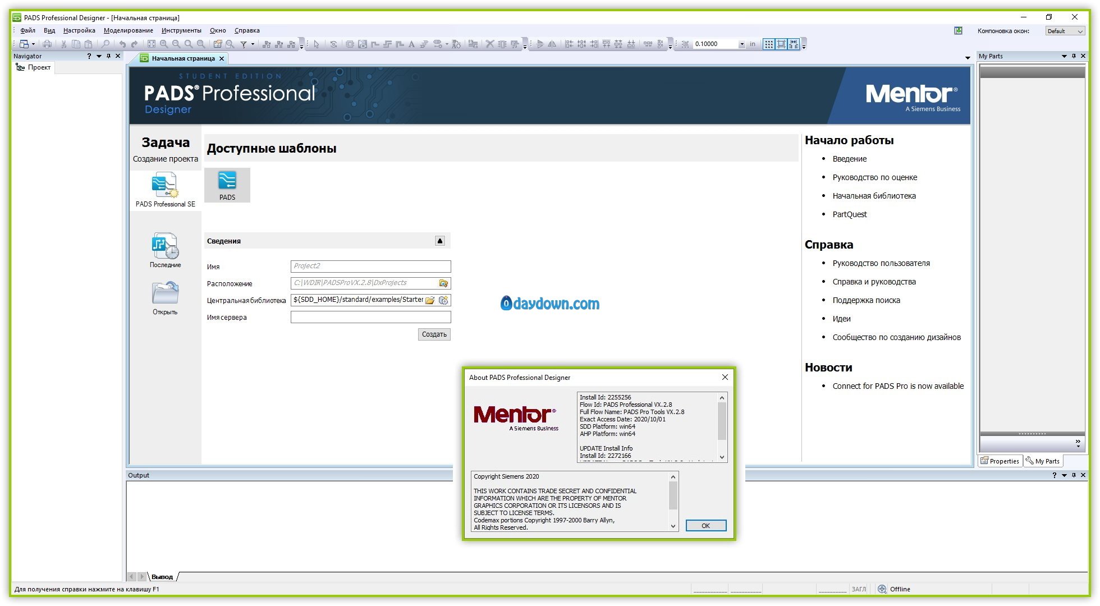The width and height of the screenshot is (1100, 606).
Task: Collapse the Сведения section arrow
Action: click(x=440, y=241)
